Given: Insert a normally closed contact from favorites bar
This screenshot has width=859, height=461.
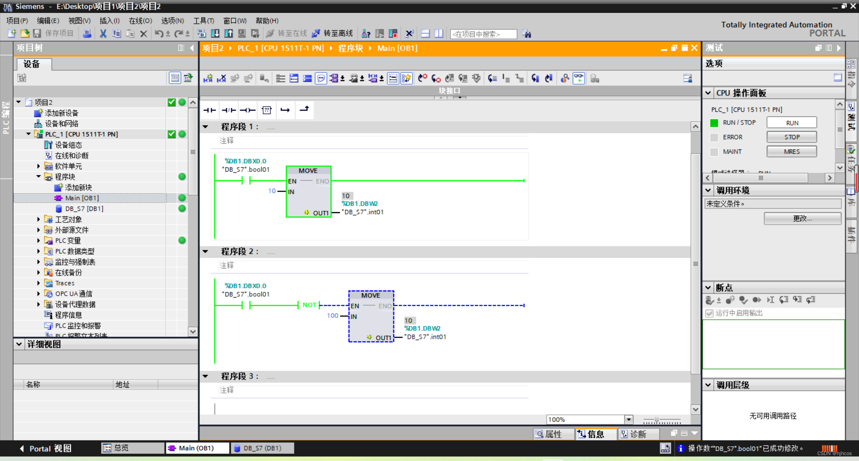Looking at the screenshot, I should click(x=229, y=110).
